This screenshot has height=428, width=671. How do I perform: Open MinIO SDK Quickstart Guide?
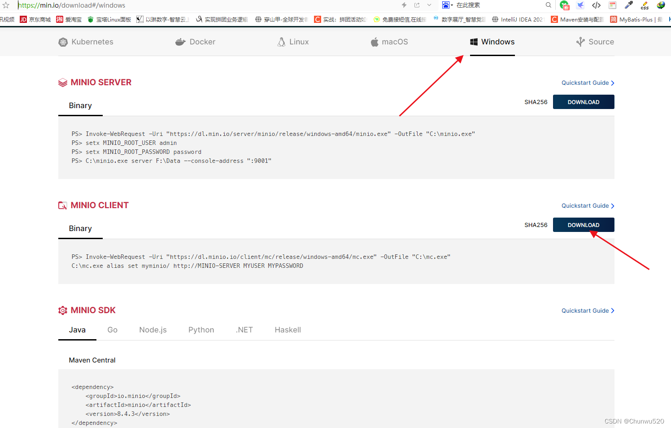[588, 310]
